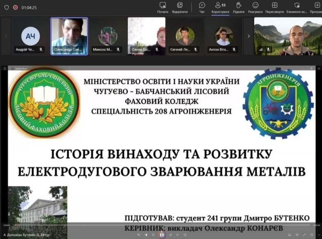
Task: Click Микола's muted microphone icon
Action: [x=118, y=50]
